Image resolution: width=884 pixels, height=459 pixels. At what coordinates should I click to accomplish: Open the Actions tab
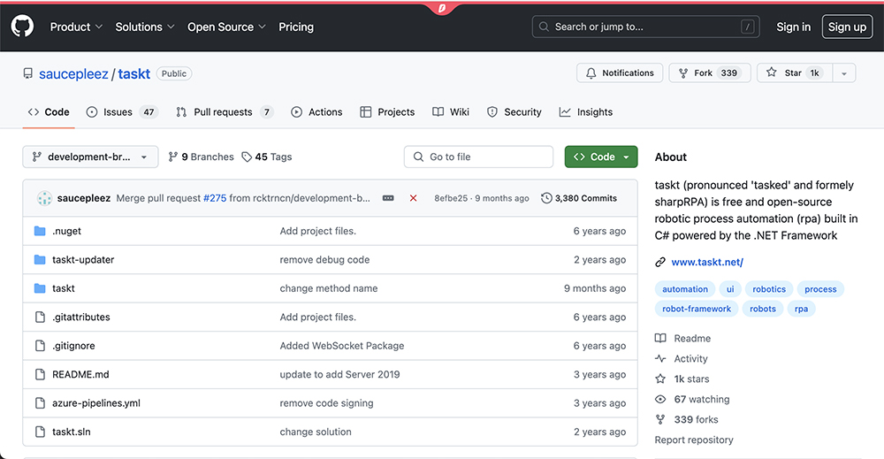[316, 112]
